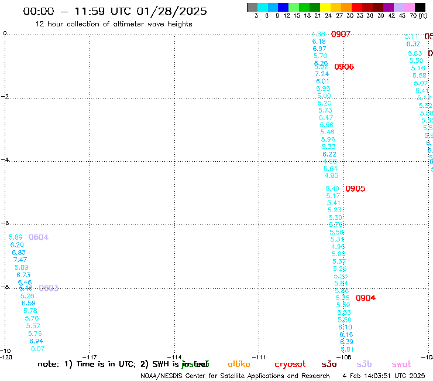This screenshot has height=381, width=433.
Task: Select the light green 15 ft swatch
Action: tap(294, 8)
